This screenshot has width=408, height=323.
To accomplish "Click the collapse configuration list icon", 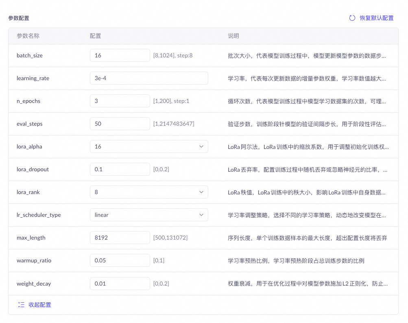I will [x=21, y=305].
